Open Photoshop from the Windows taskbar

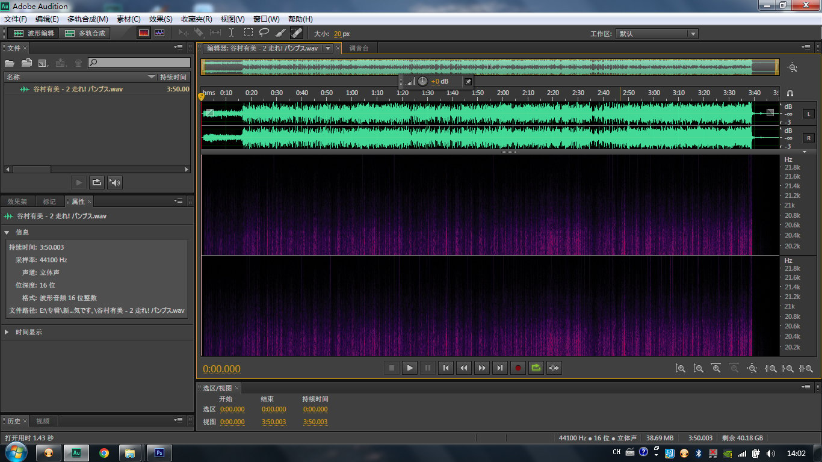[160, 453]
